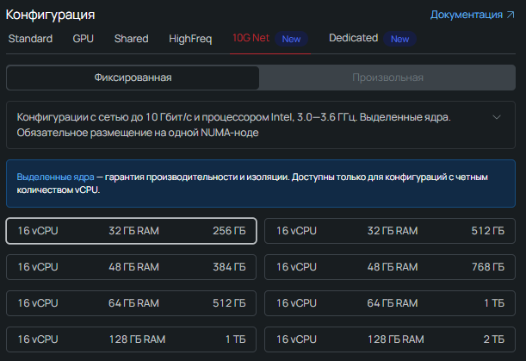The width and height of the screenshot is (526, 361).
Task: Pick 16 vCPU 64 ГБ RAM 1 ТБ
Action: coord(389,303)
